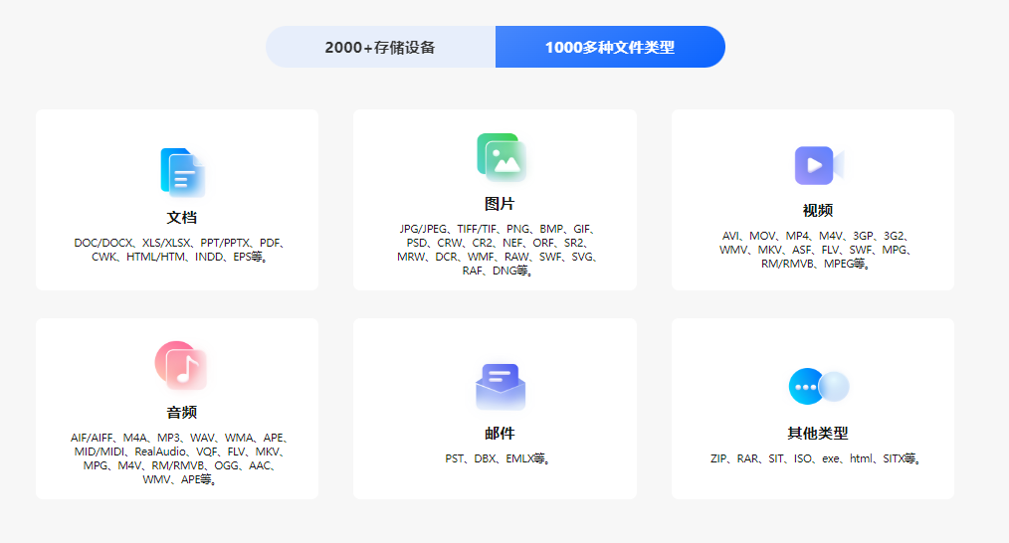Viewport: 1009px width, 543px height.
Task: Click the JPG/JPEG image formats description
Action: [x=498, y=250]
